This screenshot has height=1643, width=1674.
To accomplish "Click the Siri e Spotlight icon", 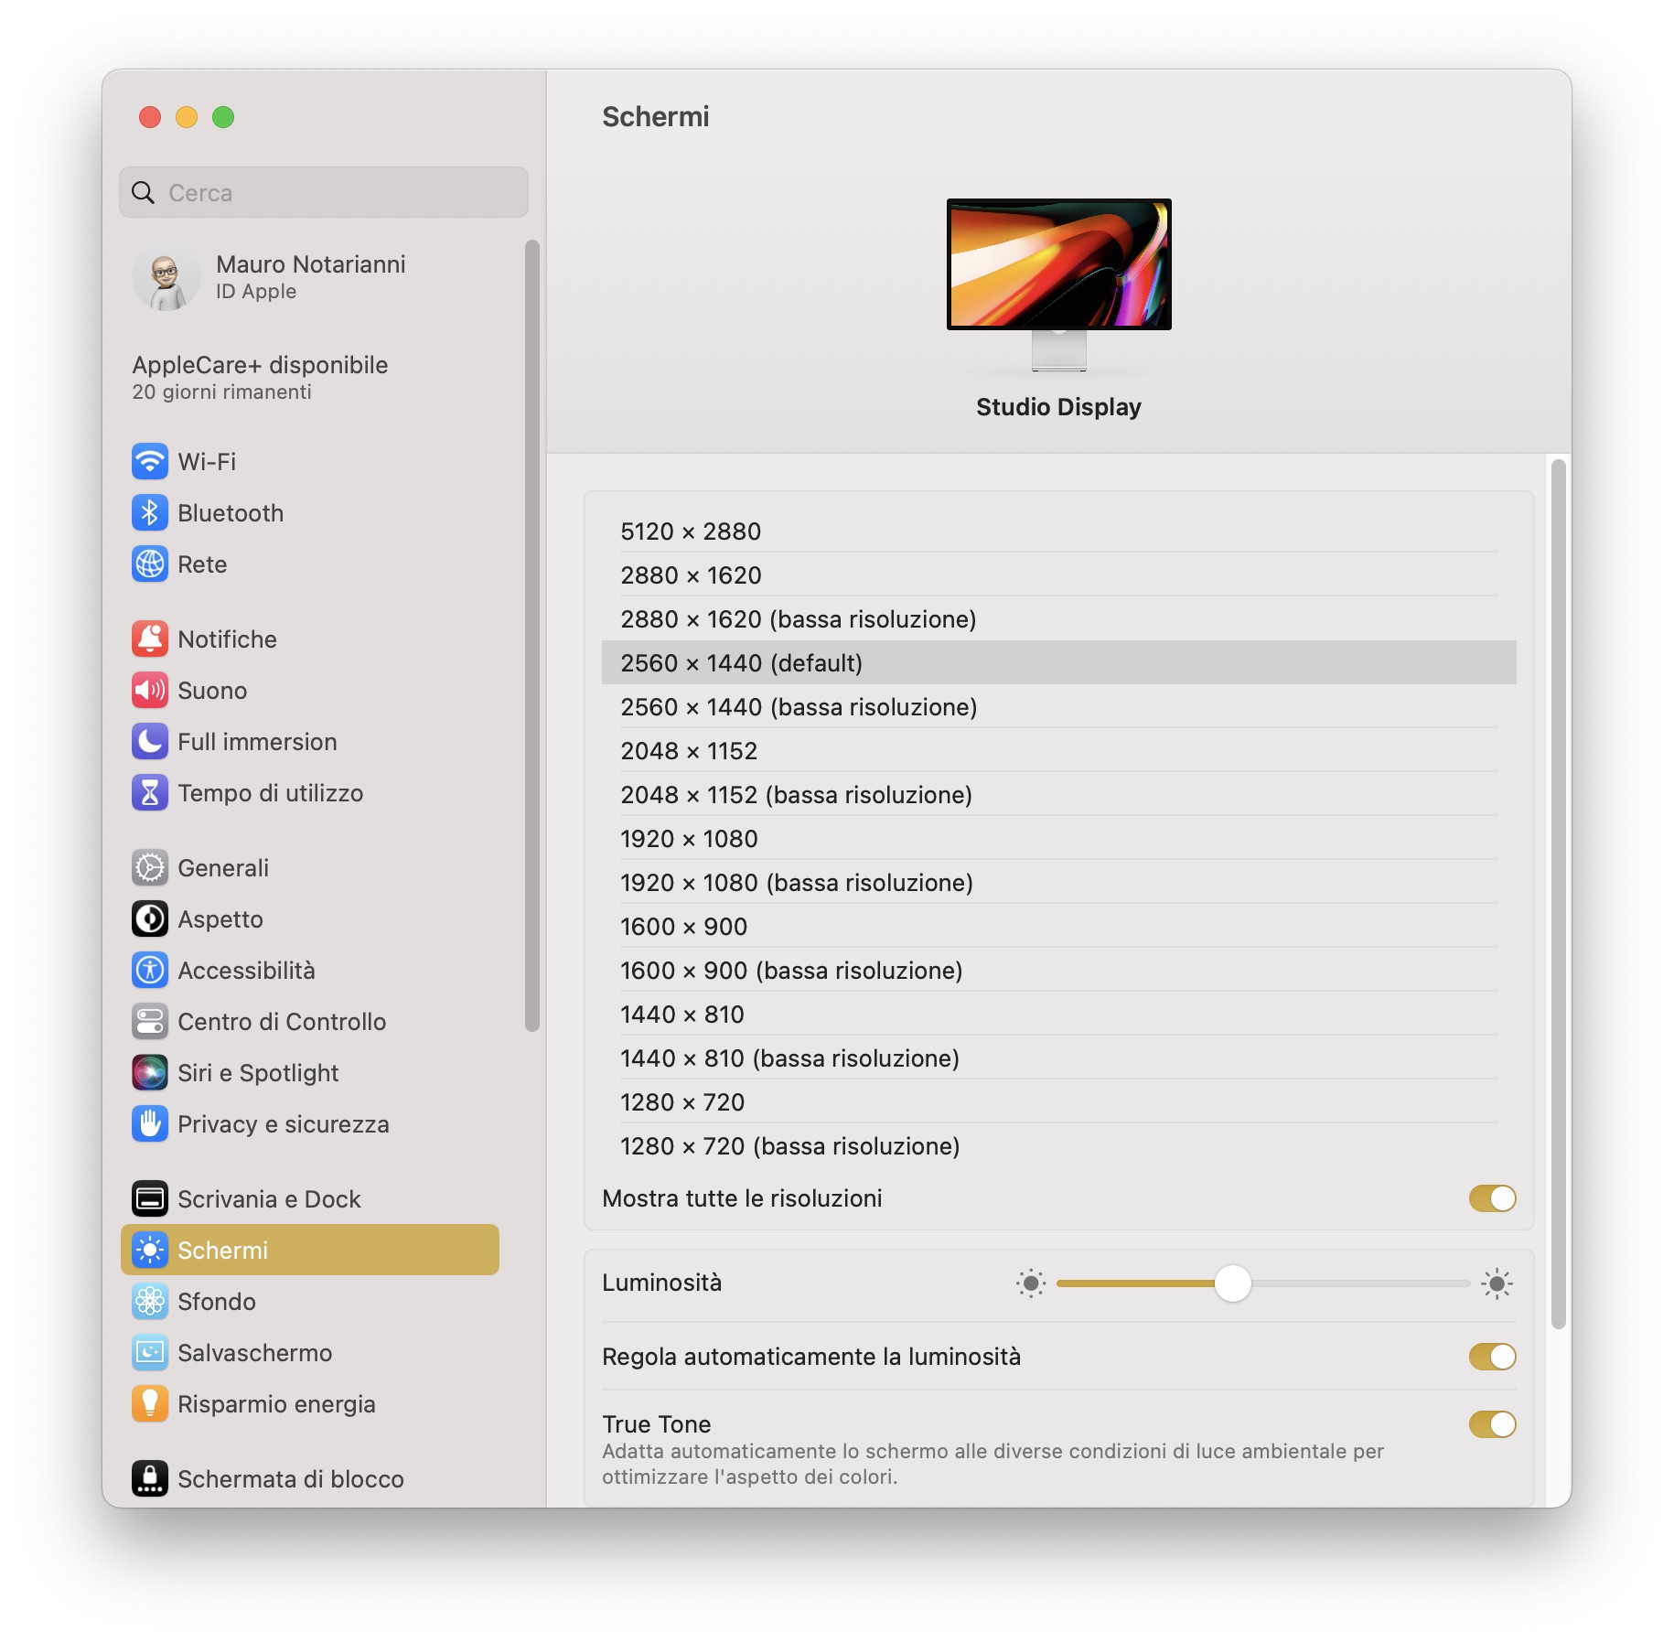I will coord(150,1072).
